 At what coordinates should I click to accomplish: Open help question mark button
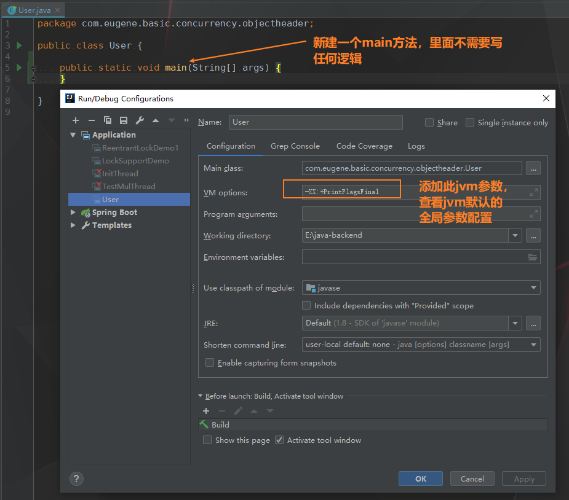(76, 479)
